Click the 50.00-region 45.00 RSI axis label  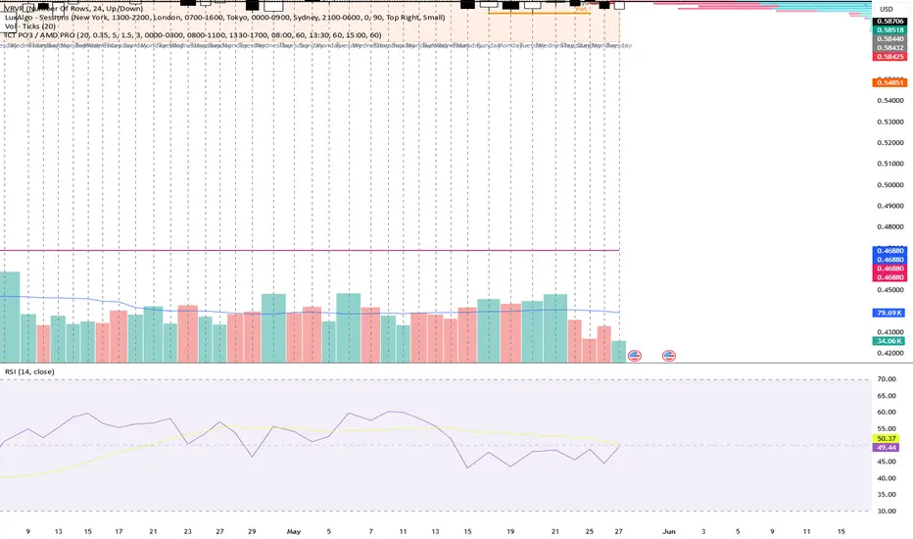click(887, 462)
